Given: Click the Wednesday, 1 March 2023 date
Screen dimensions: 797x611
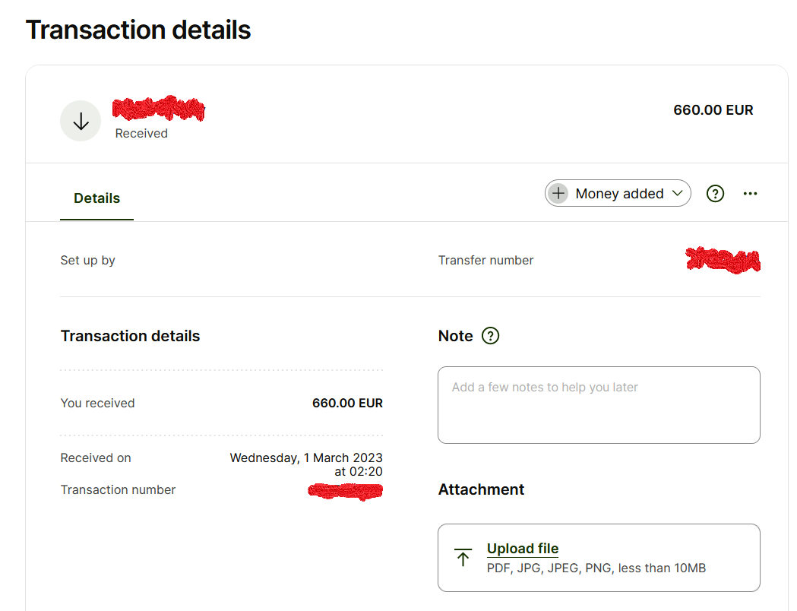Looking at the screenshot, I should [x=306, y=457].
